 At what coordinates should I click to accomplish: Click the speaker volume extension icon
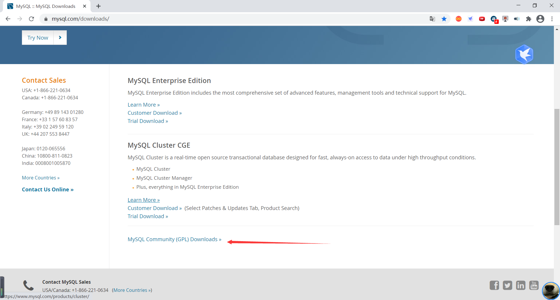pyautogui.click(x=517, y=19)
